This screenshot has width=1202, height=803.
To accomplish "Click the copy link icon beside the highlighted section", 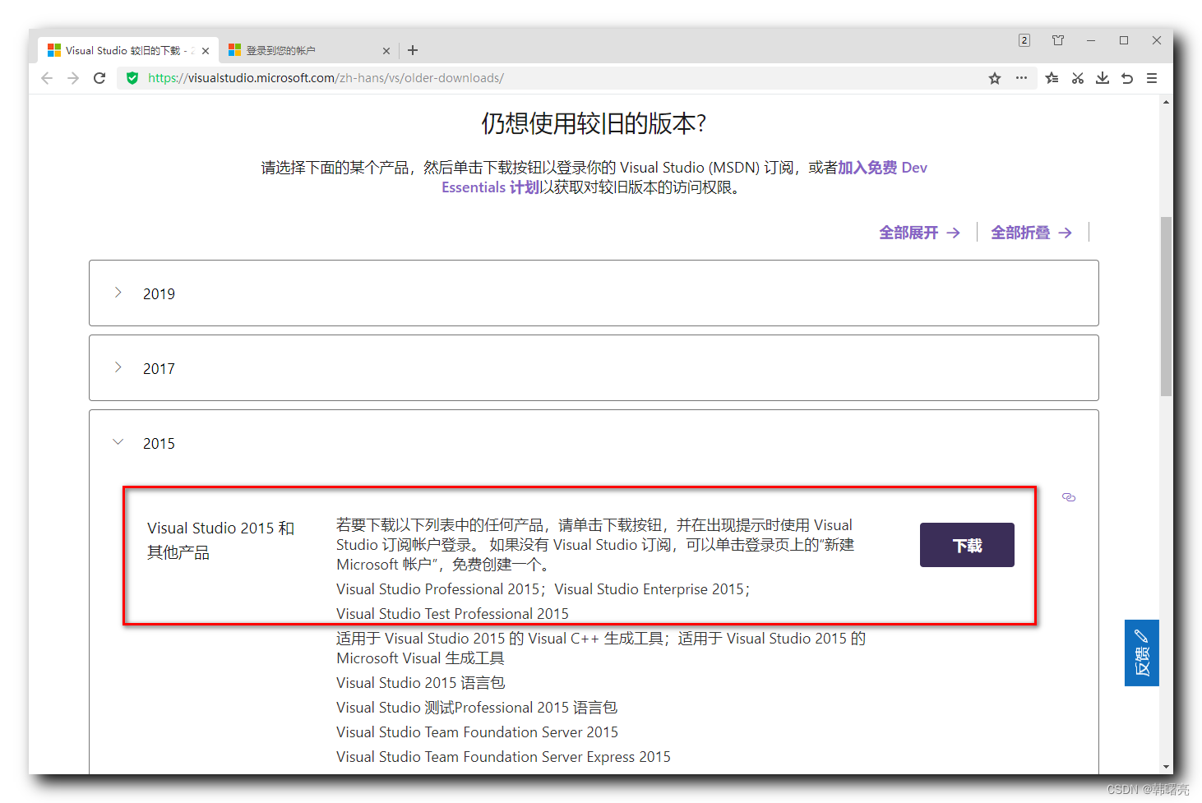I will pos(1068,497).
